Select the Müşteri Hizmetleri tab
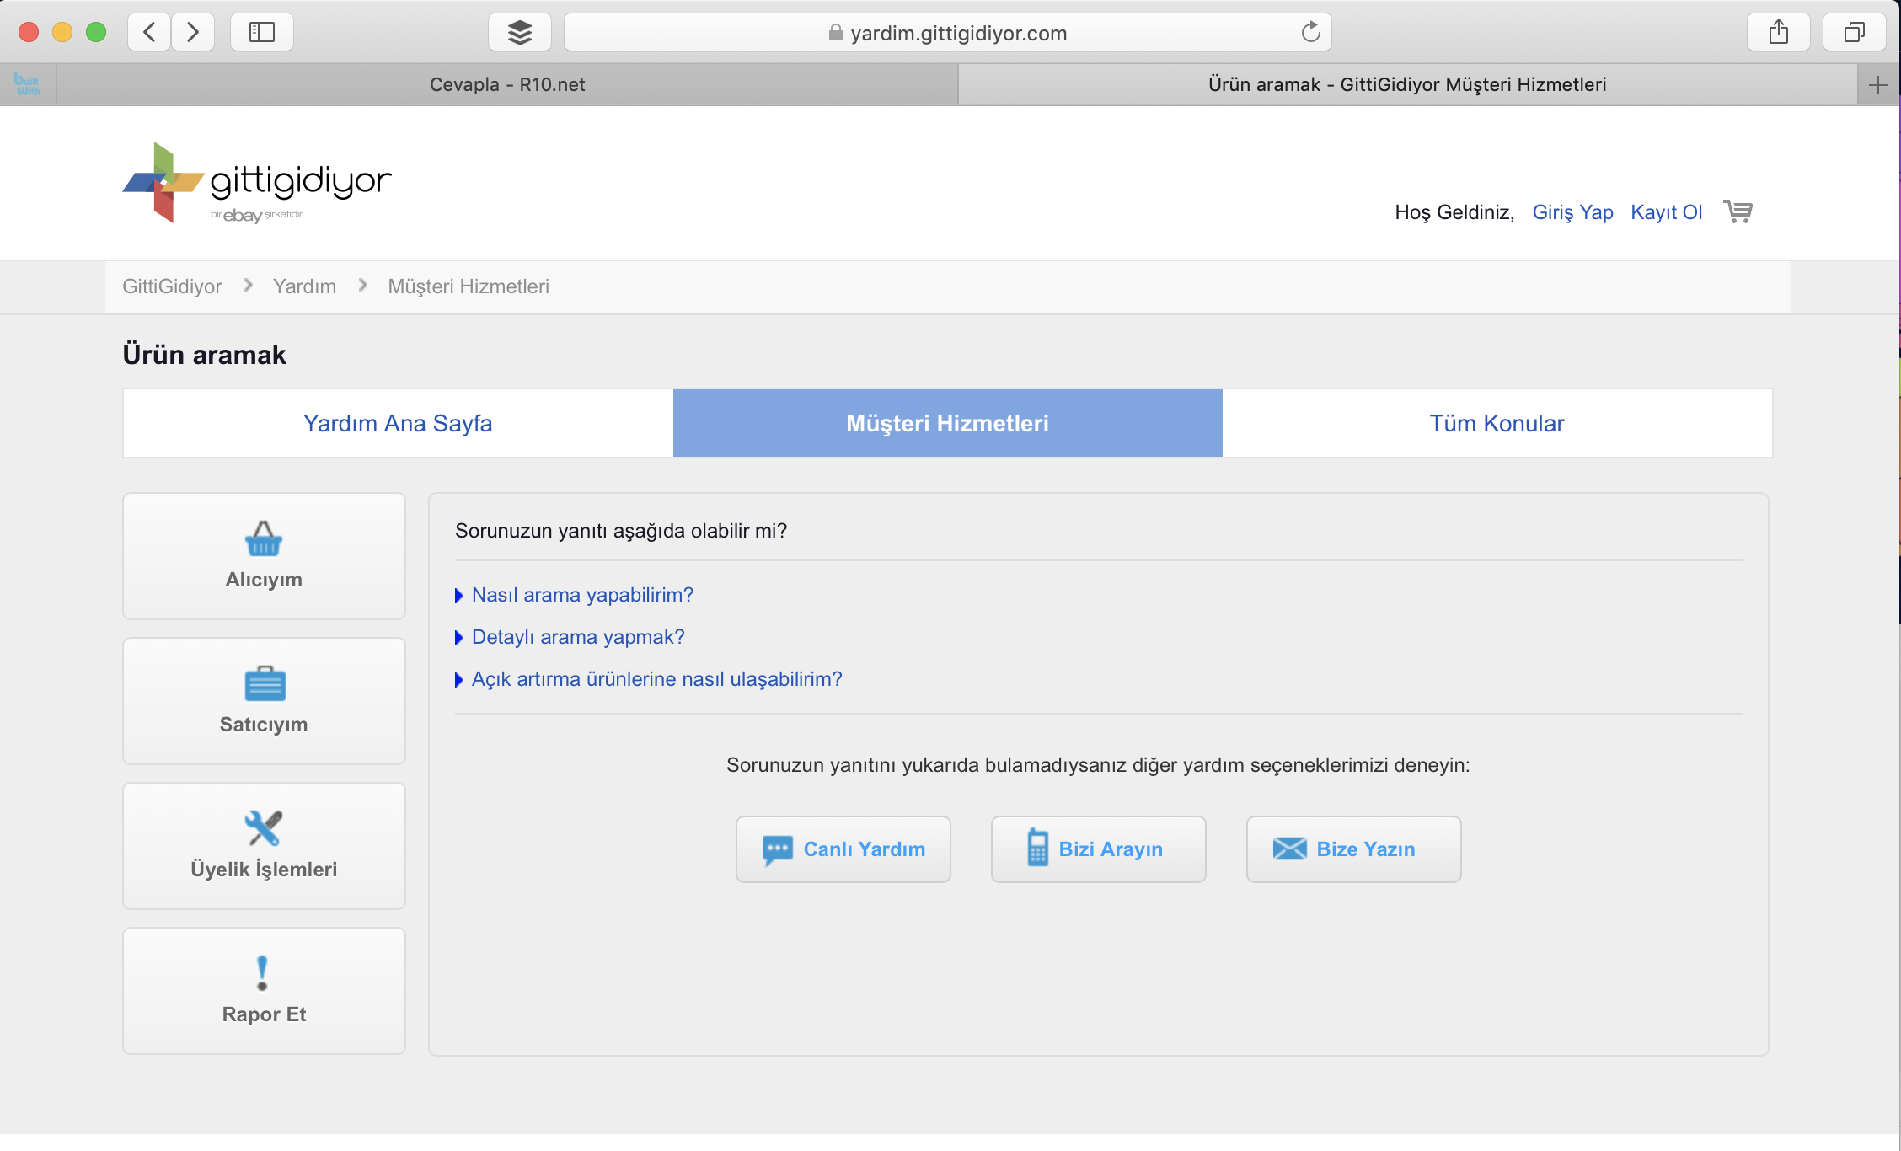This screenshot has width=1901, height=1151. [x=947, y=423]
